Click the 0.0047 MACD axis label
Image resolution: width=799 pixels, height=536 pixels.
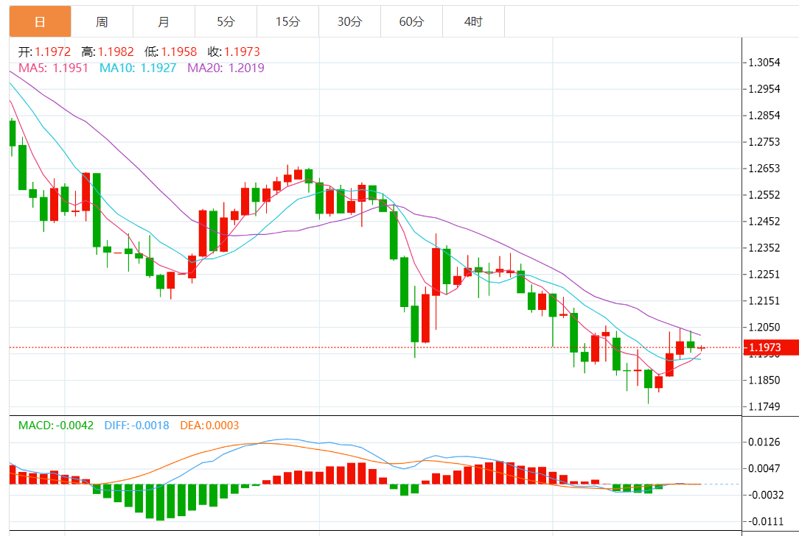click(x=764, y=468)
